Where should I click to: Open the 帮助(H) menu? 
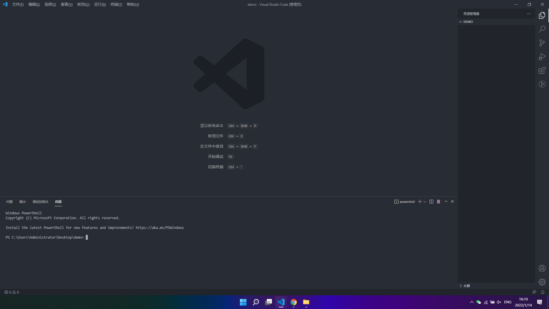click(x=133, y=5)
